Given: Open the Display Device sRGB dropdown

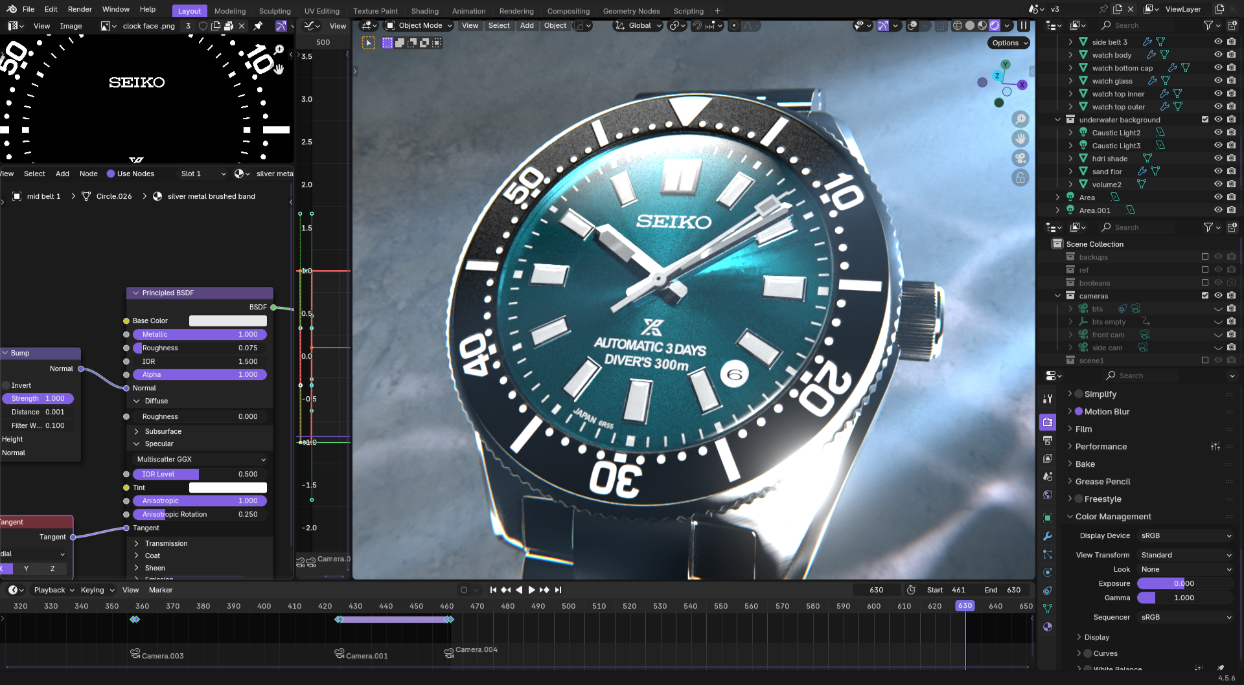Looking at the screenshot, I should (1186, 535).
